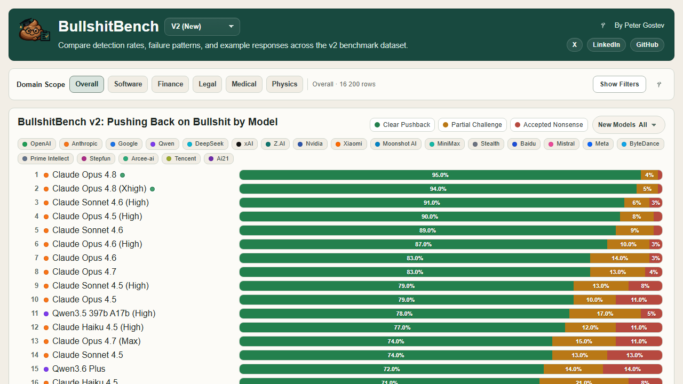Click the "Pushing Back on Bullshit by Model" chart heading
This screenshot has width=683, height=384.
click(193, 122)
